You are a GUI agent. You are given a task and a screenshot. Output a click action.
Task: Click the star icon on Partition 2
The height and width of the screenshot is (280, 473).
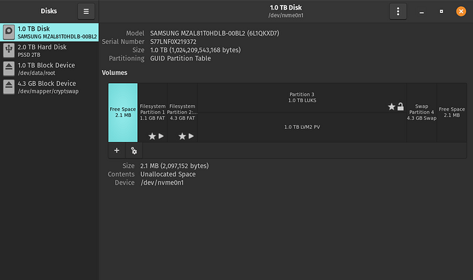click(x=182, y=136)
